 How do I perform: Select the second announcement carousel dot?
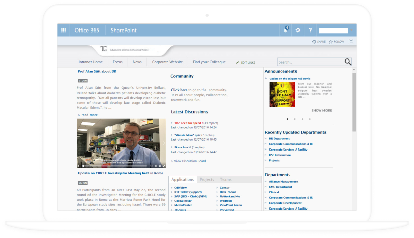[295, 119]
